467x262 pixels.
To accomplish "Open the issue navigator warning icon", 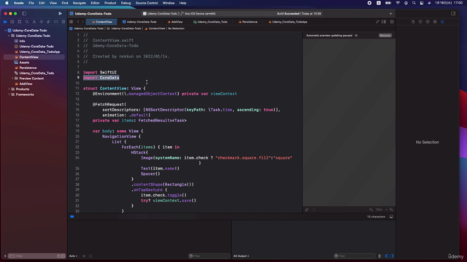I will point(34,22).
